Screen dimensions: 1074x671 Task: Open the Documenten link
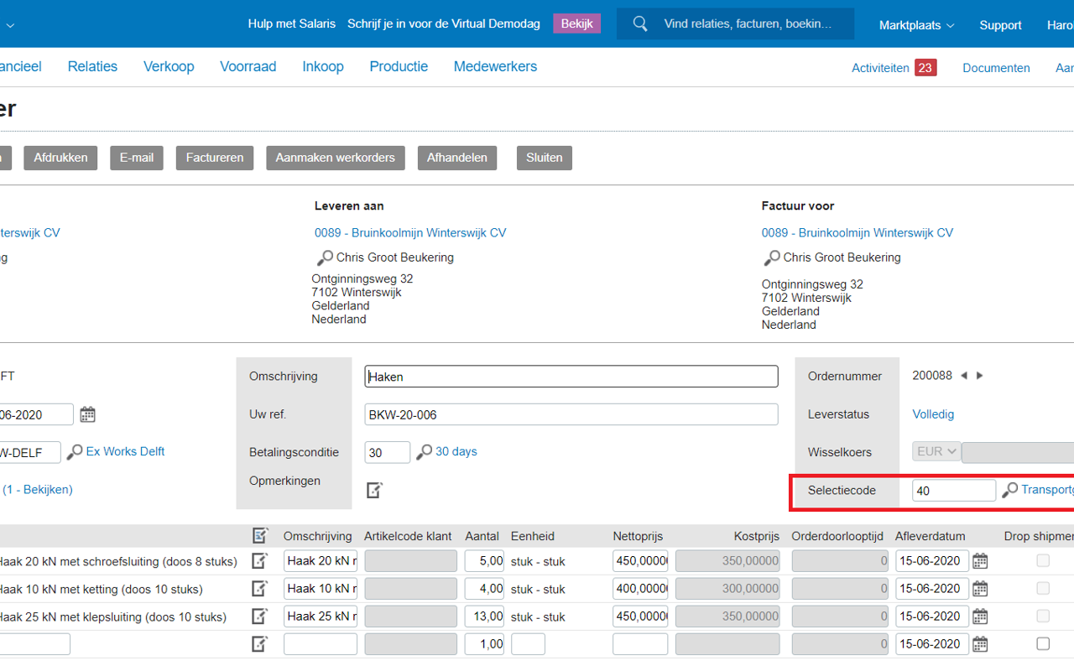pos(996,68)
